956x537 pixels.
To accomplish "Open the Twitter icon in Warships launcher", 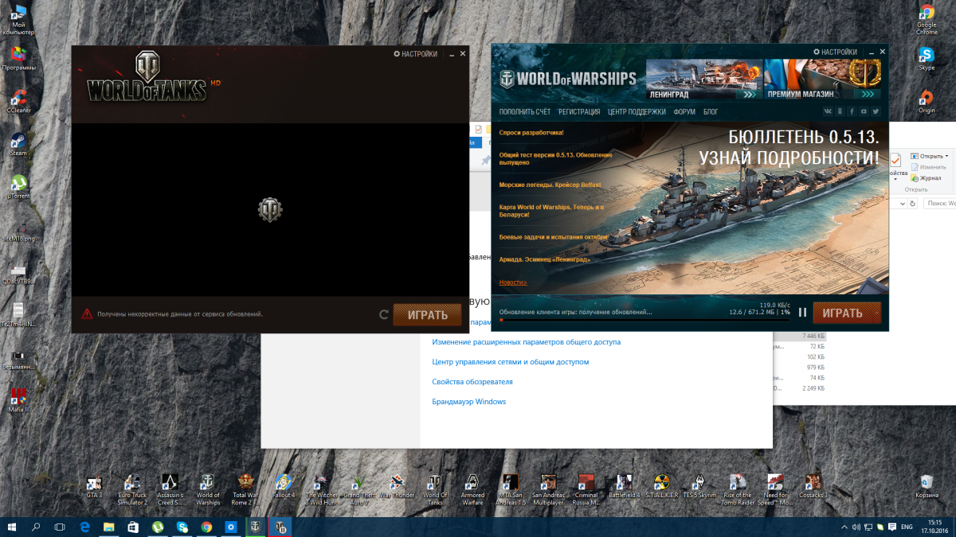I will (876, 112).
